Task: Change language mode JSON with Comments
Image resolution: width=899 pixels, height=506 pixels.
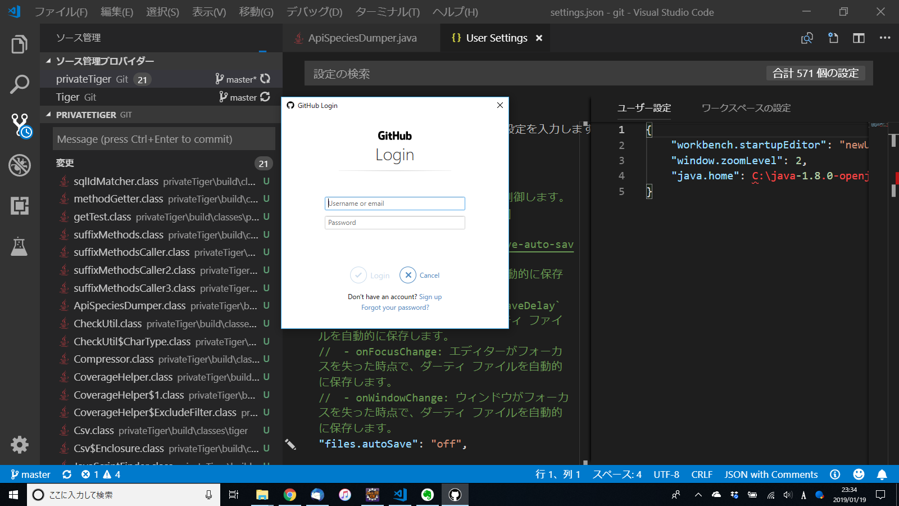Action: pos(771,475)
